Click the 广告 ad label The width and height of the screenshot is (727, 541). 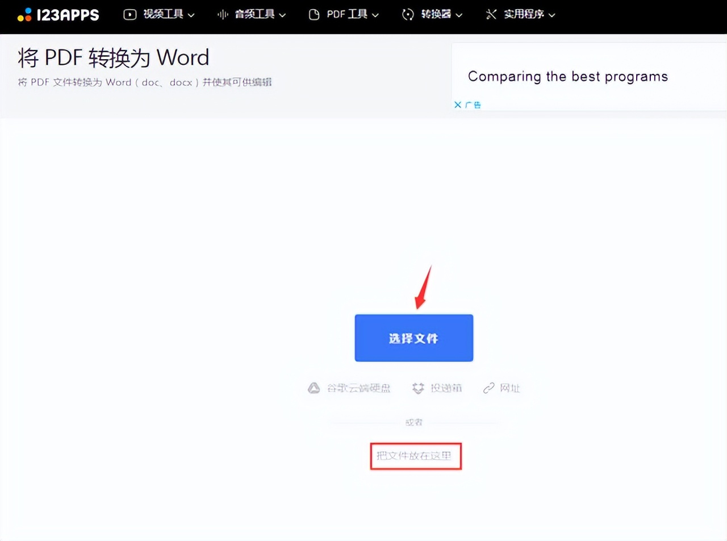[x=473, y=105]
